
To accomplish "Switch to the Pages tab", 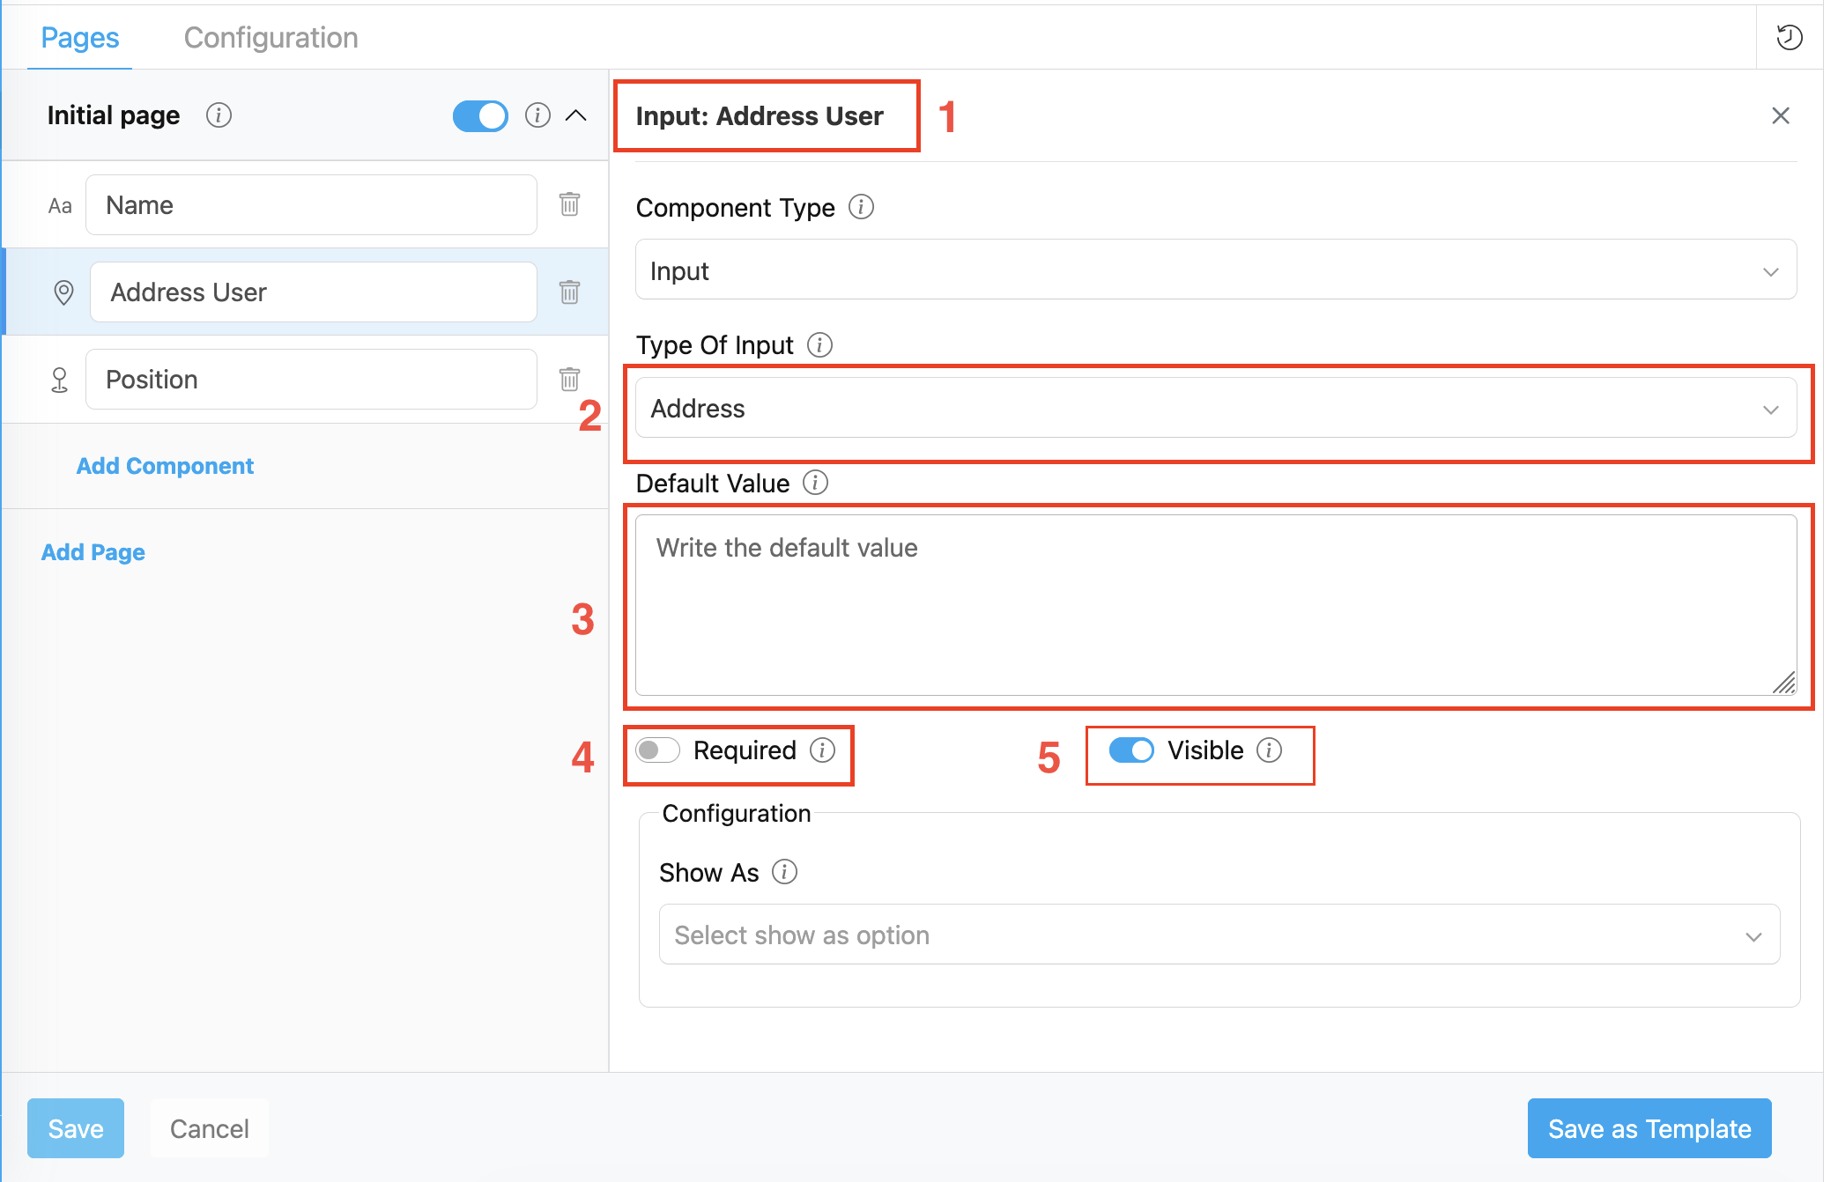I will tap(80, 37).
